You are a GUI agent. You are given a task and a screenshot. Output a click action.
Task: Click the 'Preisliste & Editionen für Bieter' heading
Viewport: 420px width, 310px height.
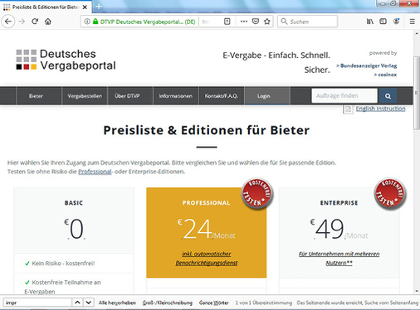click(207, 130)
